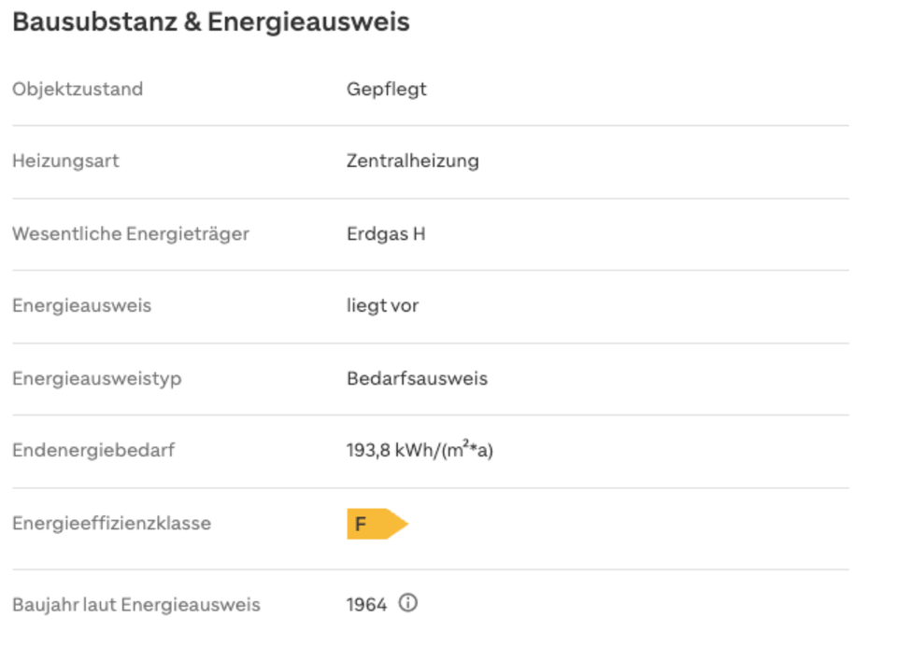Select the Gepflegt condition value
Screen dimensions: 897x660
click(386, 90)
